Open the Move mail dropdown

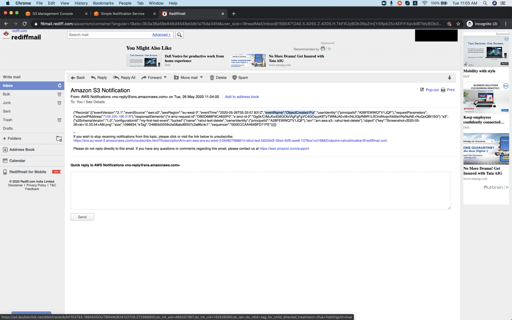coord(202,77)
